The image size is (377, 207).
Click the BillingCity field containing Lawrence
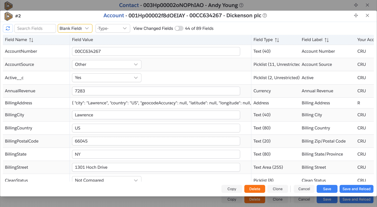[x=156, y=115]
